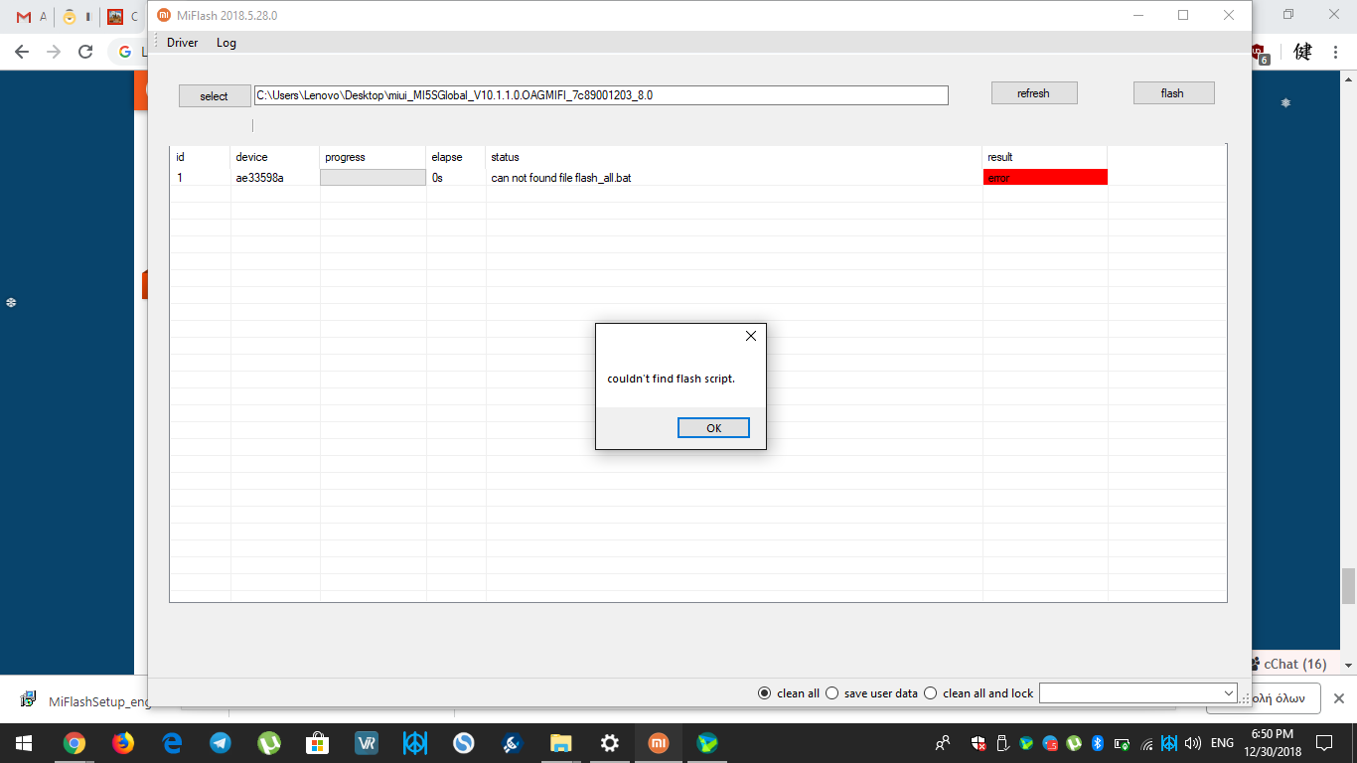
Task: Select the 'clean all and lock' radio option
Action: click(x=979, y=693)
